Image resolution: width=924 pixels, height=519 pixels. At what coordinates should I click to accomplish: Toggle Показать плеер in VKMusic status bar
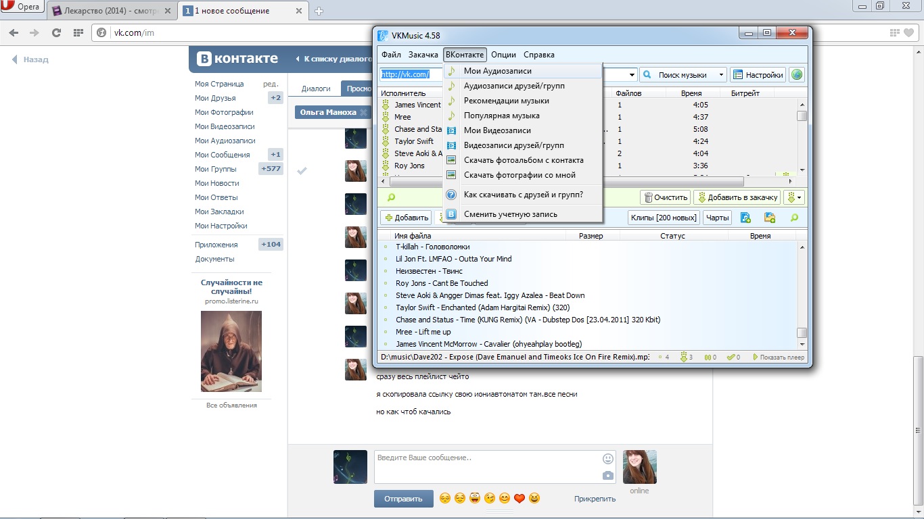tap(779, 357)
